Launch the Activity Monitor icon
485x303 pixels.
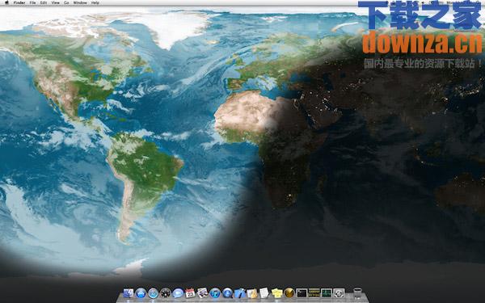pos(327,292)
